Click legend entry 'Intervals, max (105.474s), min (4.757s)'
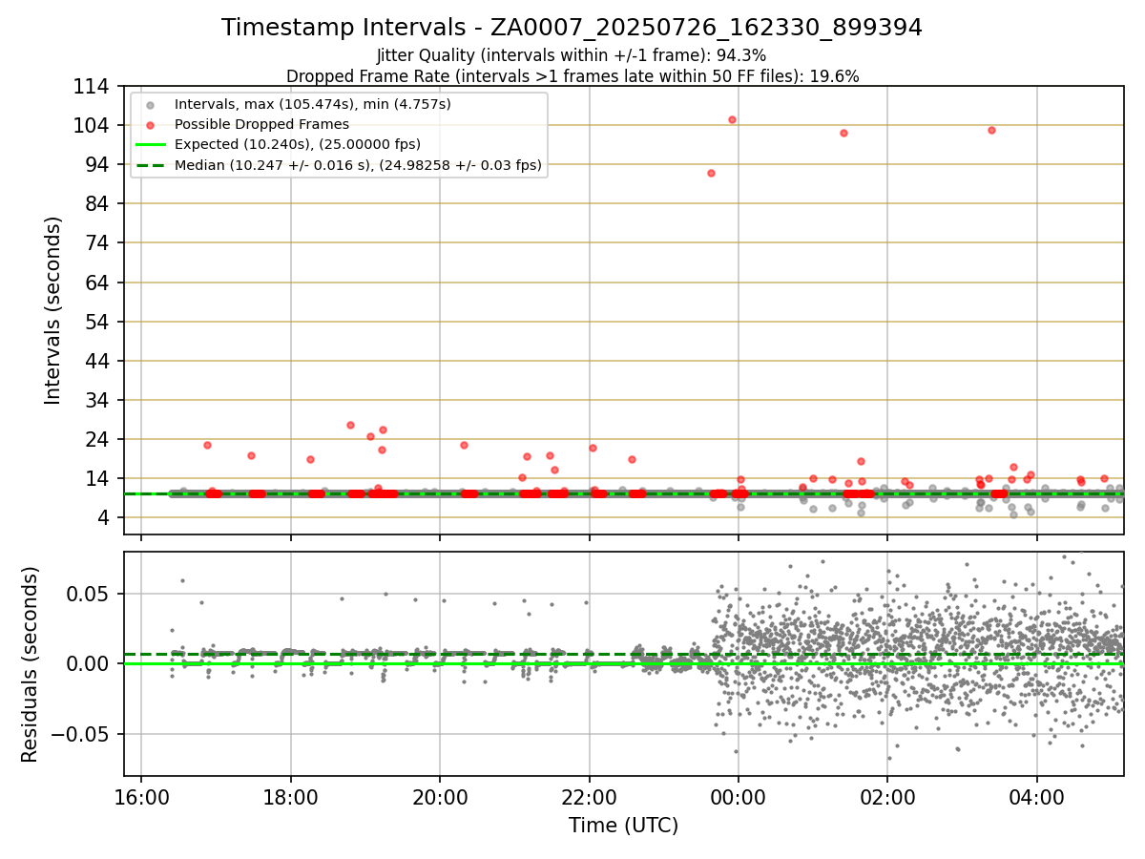Screen dimensions: 1145x859 (x=313, y=104)
